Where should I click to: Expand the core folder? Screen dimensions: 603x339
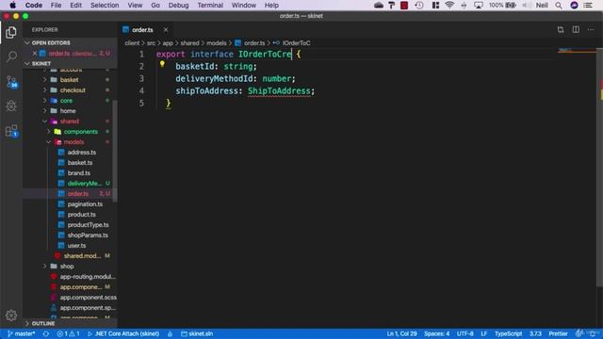point(44,101)
